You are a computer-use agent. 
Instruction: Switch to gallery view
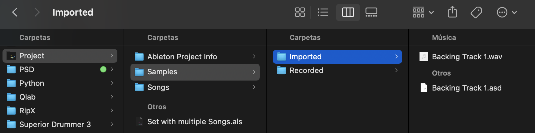(371, 12)
